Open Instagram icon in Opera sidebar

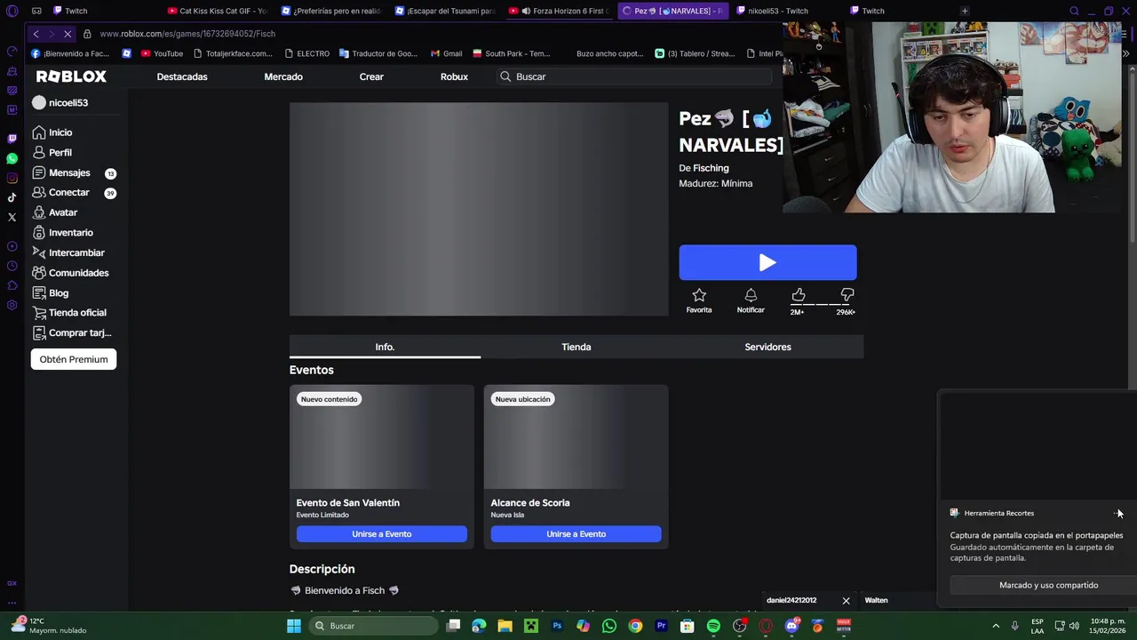tap(12, 178)
